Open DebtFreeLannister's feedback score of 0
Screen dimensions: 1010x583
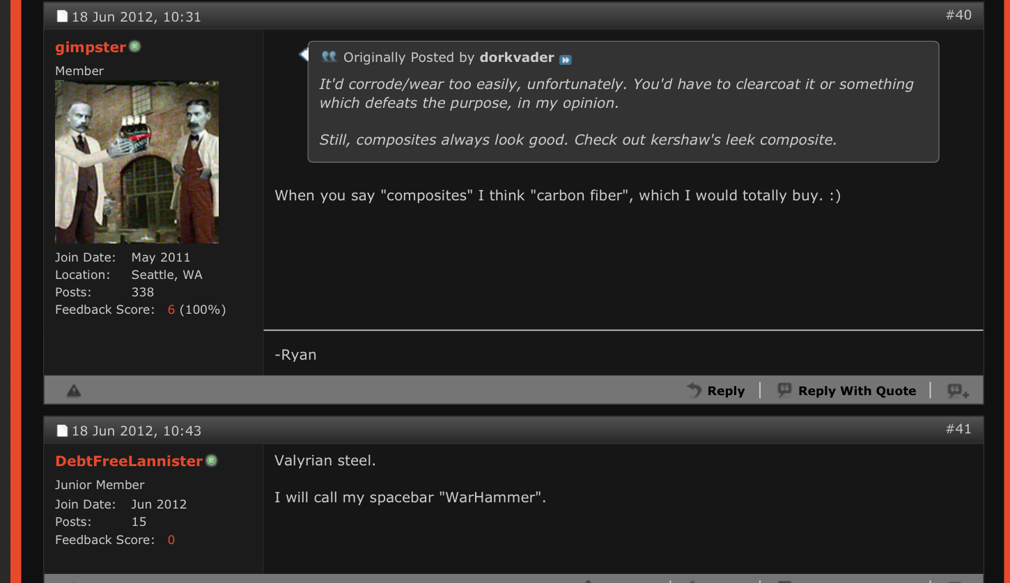171,540
